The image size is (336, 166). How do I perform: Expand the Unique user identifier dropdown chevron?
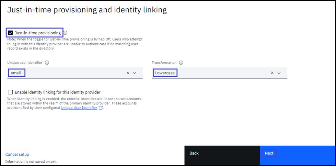point(135,73)
